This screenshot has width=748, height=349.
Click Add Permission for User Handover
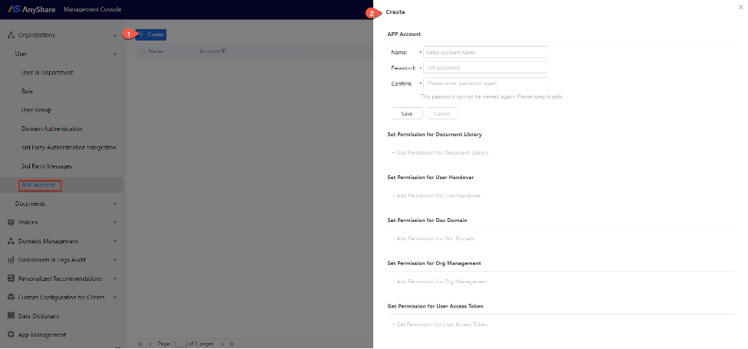tap(436, 196)
